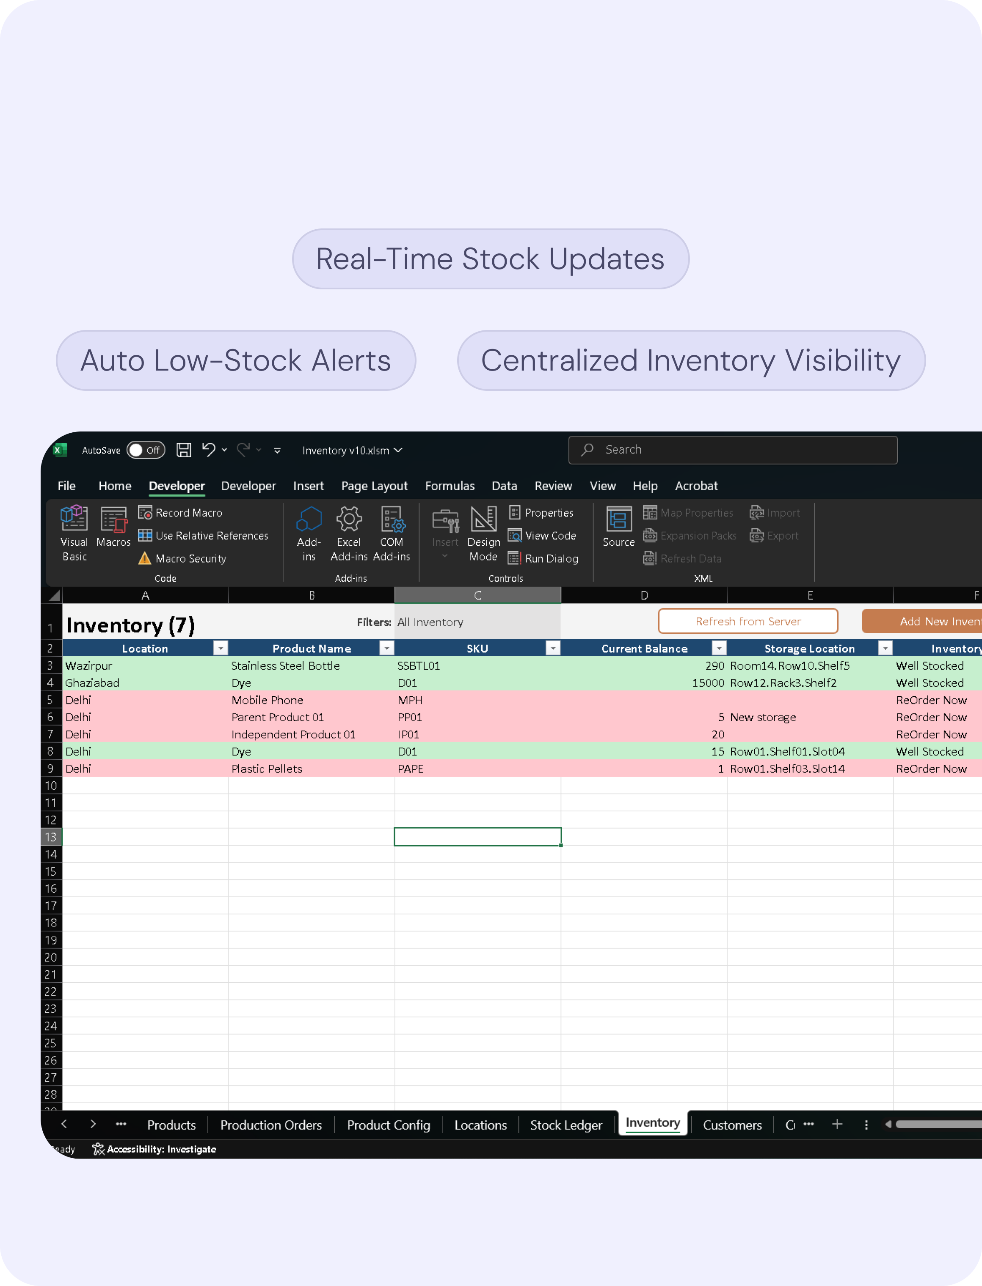Click the Excel Add-ins gear icon

point(349,519)
